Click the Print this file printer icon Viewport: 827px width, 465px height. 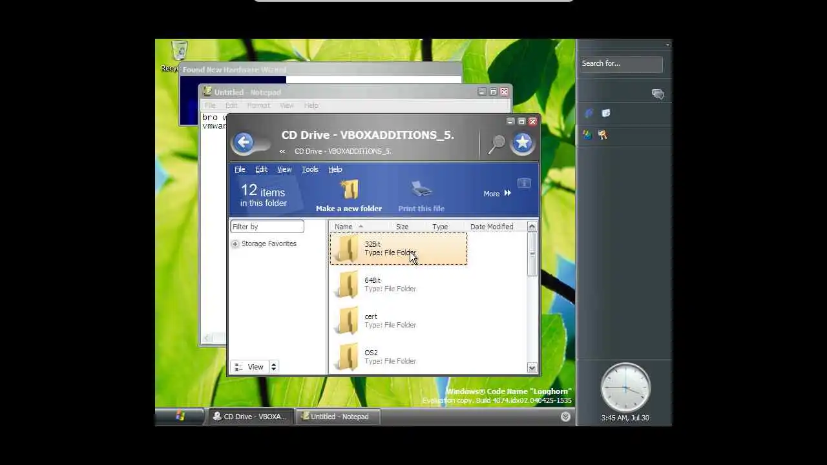pos(421,189)
